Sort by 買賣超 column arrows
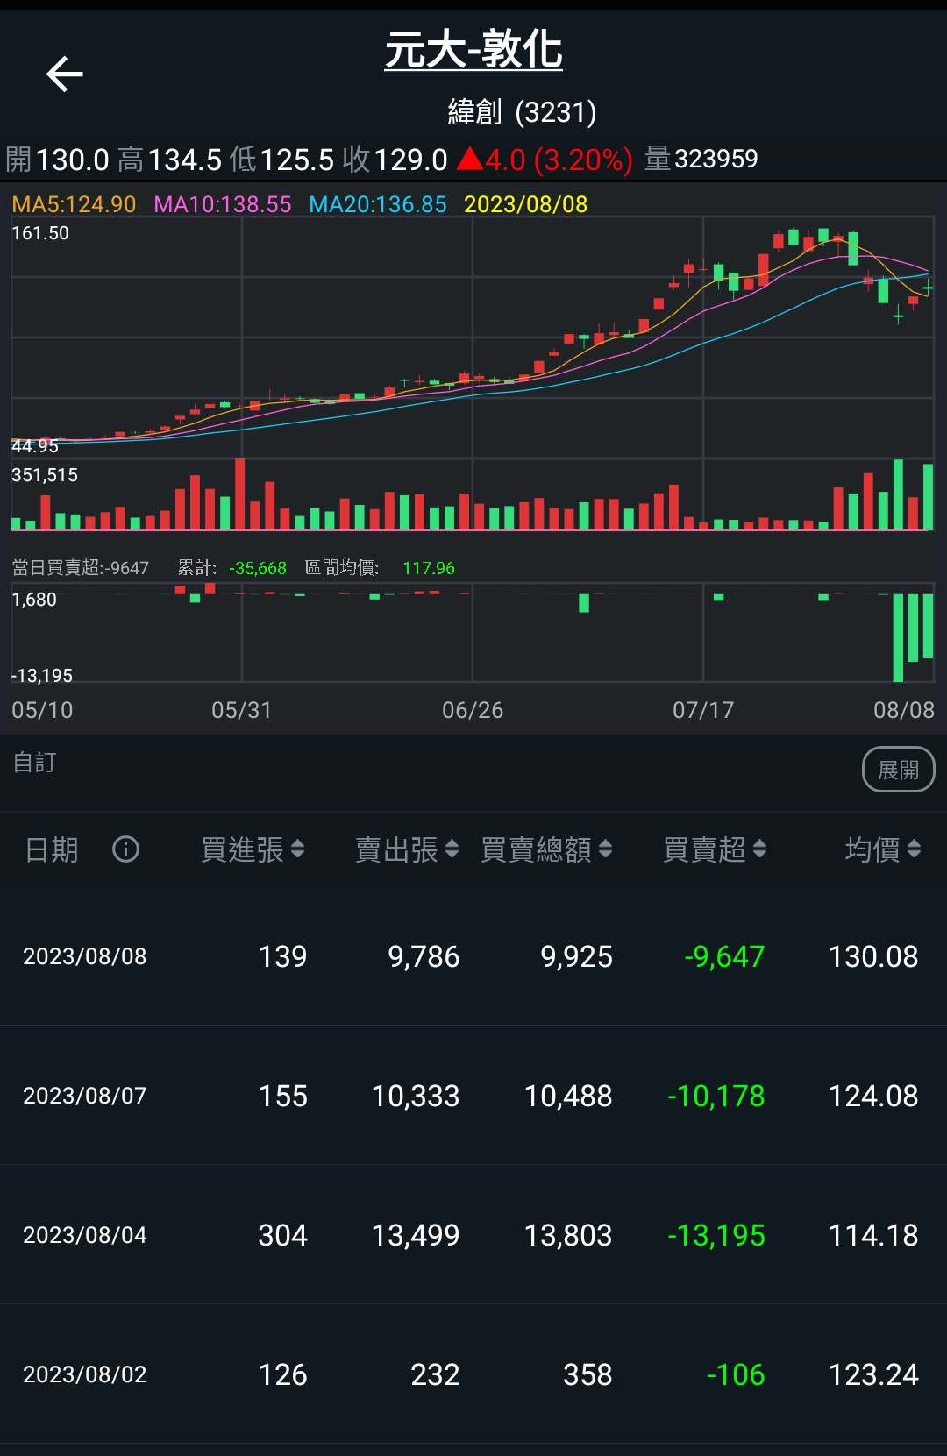 pyautogui.click(x=759, y=849)
